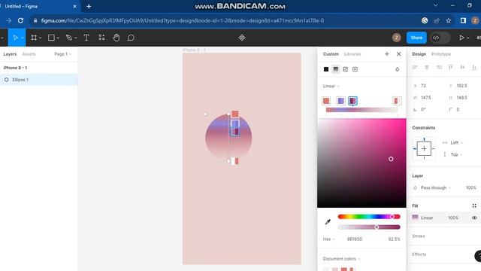Choose image fill type icon

click(x=346, y=69)
